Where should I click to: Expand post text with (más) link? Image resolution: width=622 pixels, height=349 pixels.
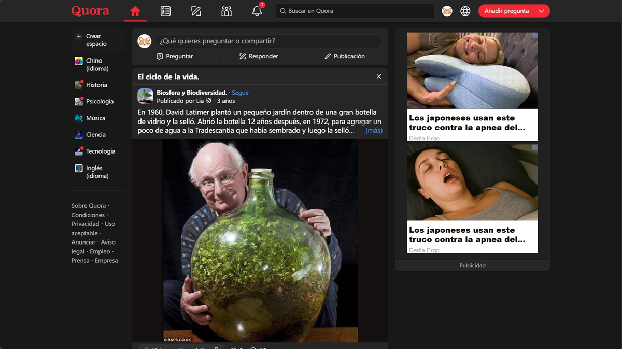[x=374, y=131]
